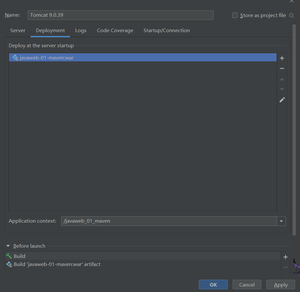Remove selected deployment with minus icon
This screenshot has width=300, height=292.
282,68
